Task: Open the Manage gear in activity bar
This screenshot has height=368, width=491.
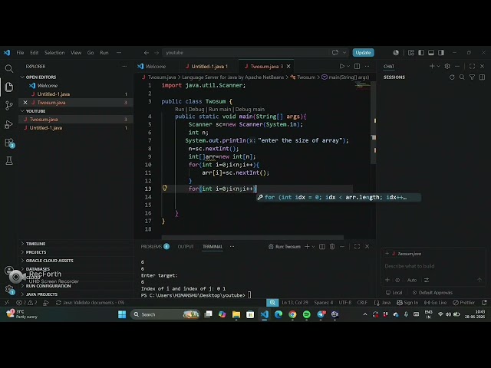Action: (x=9, y=290)
